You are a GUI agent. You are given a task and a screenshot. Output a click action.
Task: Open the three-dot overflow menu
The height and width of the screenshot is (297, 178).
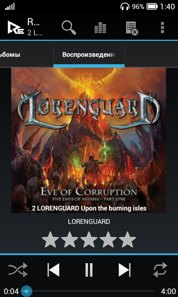pos(162,27)
